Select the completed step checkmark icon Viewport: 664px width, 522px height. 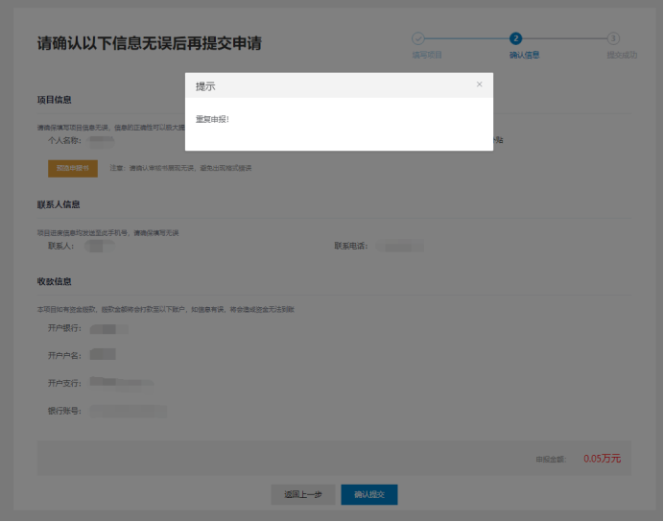tap(418, 38)
